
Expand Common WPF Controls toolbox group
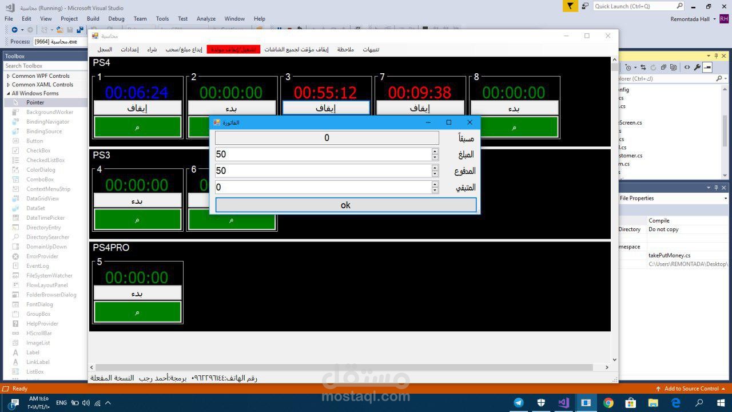click(x=8, y=76)
